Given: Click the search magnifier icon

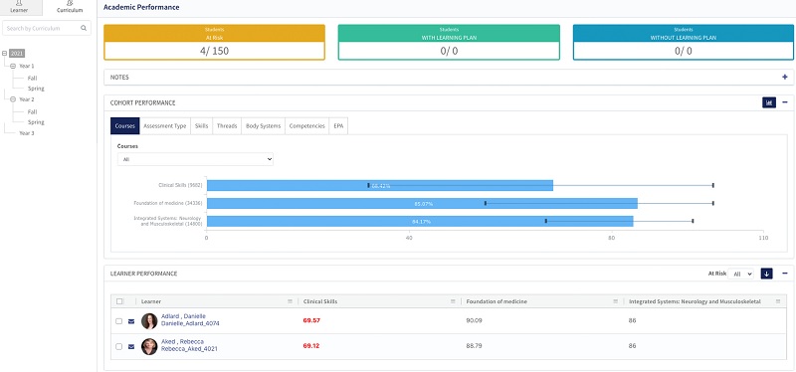Looking at the screenshot, I should (84, 29).
